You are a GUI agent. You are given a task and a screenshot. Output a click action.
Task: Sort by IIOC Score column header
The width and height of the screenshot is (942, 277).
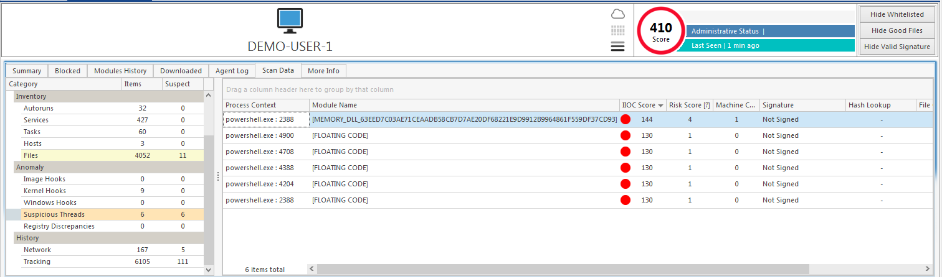pyautogui.click(x=642, y=105)
